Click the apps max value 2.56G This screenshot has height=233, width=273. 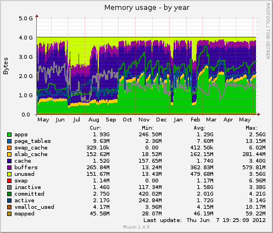pyautogui.click(x=257, y=135)
